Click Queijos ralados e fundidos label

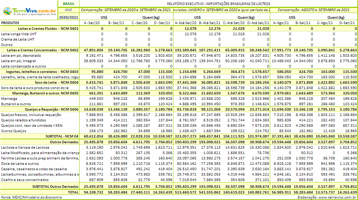point(23,120)
